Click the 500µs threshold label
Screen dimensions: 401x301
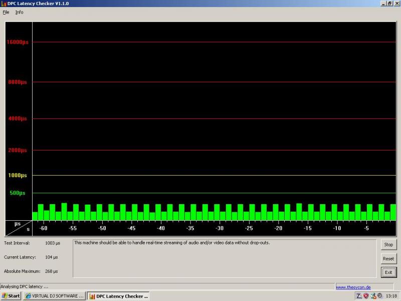coord(17,193)
